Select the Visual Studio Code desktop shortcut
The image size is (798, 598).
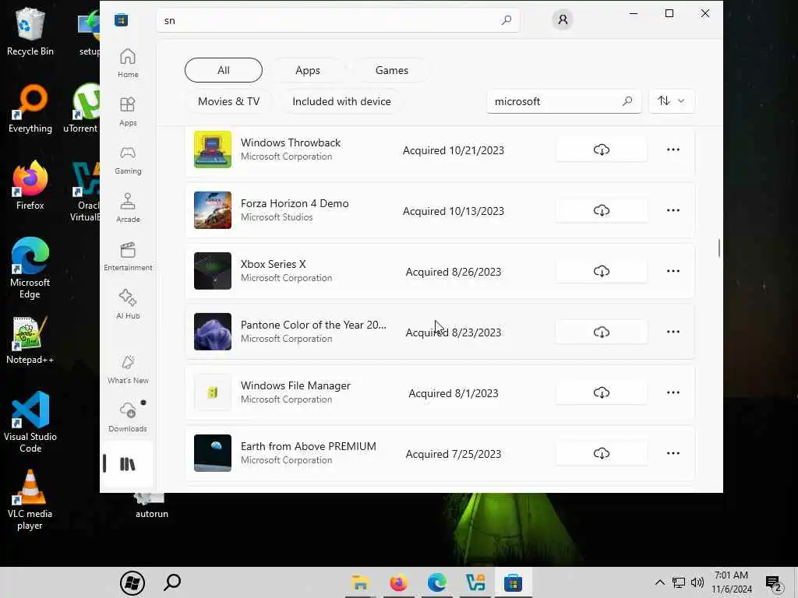coord(30,422)
